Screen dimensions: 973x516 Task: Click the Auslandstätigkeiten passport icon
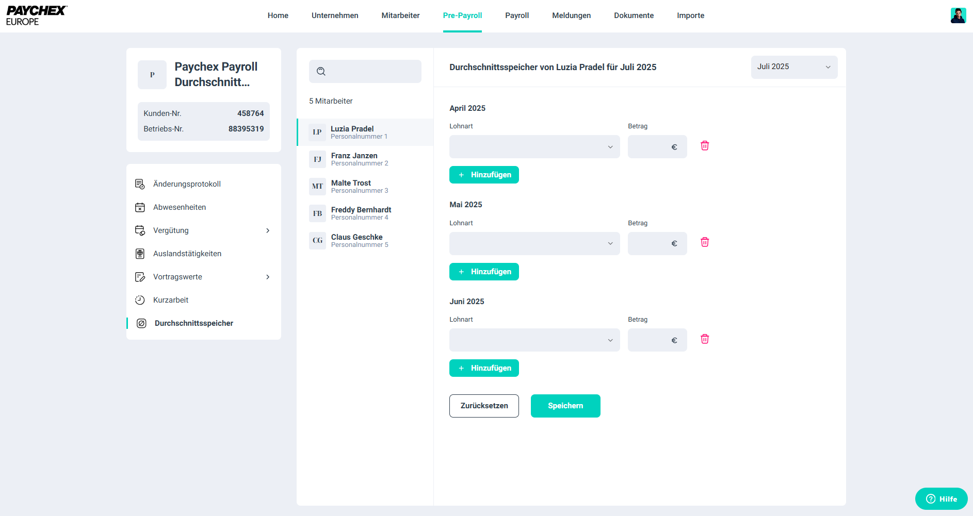[140, 254]
